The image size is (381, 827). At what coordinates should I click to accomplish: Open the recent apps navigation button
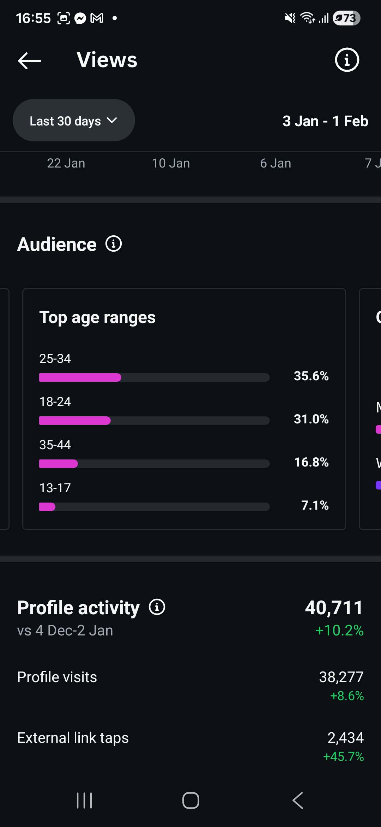[x=84, y=800]
